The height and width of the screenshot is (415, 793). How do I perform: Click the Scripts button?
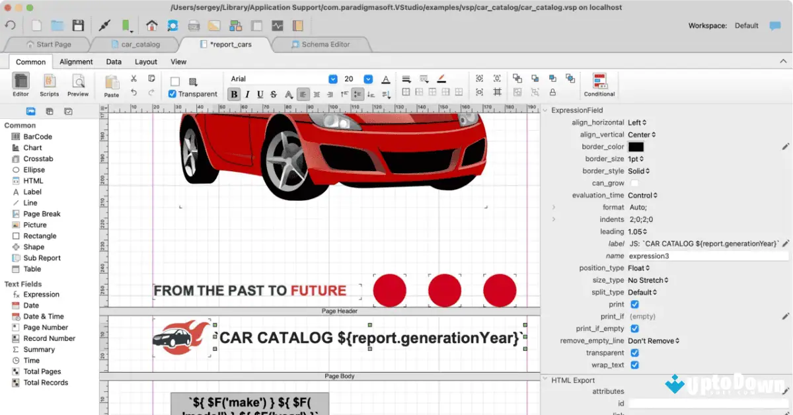(x=50, y=85)
